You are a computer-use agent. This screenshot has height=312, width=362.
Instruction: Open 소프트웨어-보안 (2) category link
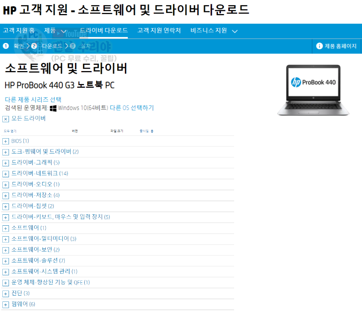[x=35, y=250]
